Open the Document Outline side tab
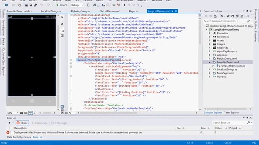The image size is (259, 145). tap(255, 19)
